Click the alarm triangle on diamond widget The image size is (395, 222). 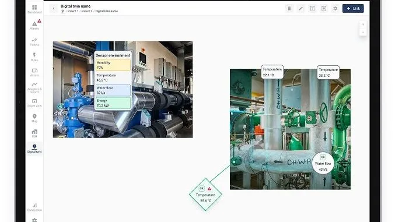click(x=209, y=189)
